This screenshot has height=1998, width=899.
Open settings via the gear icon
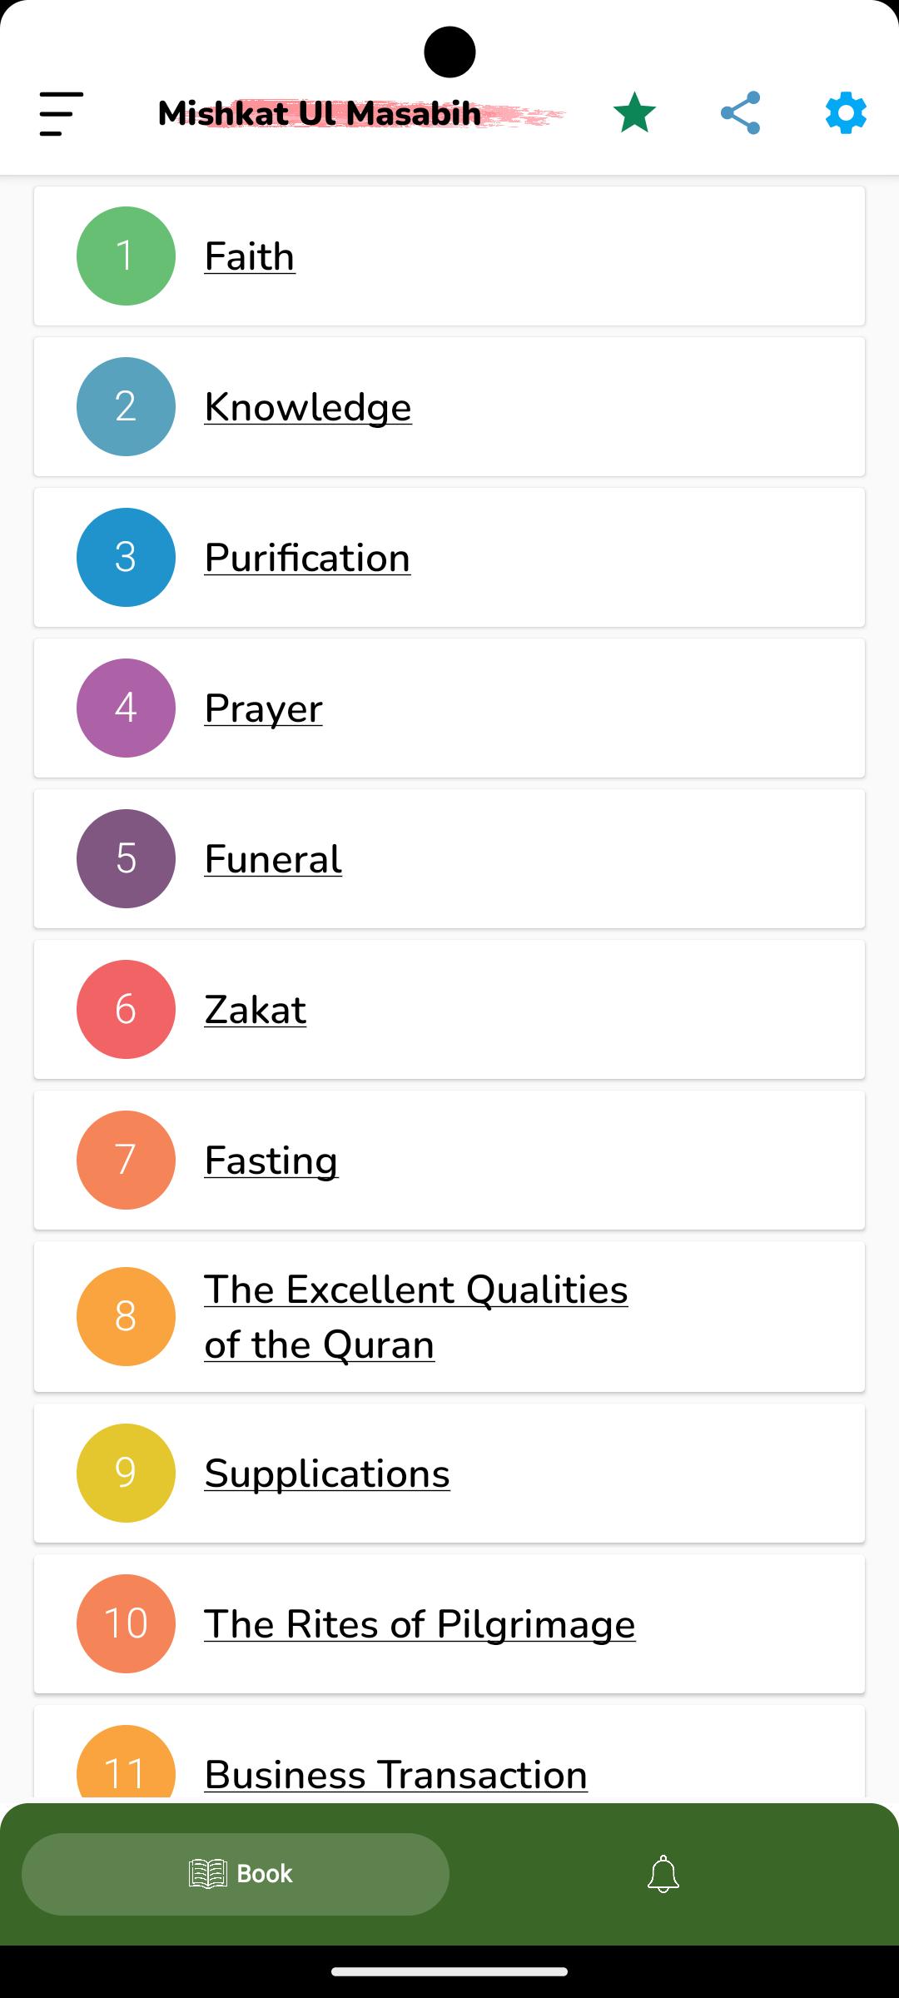(846, 112)
